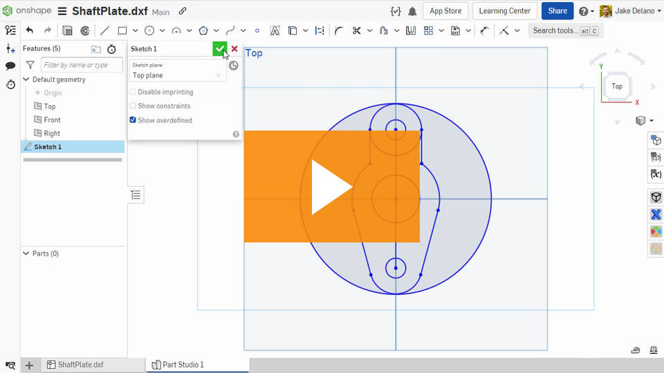
Task: Select the Sketch fillet tool
Action: coord(339,30)
